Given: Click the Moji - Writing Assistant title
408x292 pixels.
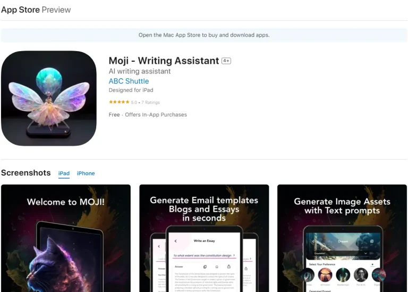Looking at the screenshot, I should [164, 61].
